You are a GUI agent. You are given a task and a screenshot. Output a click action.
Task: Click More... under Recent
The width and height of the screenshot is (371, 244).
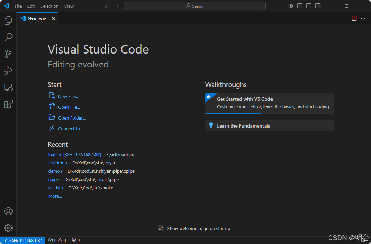tap(55, 196)
